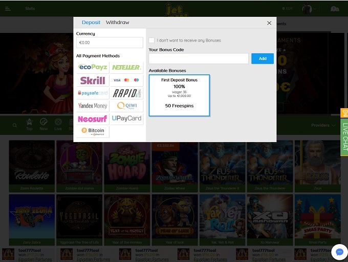Image resolution: width=348 pixels, height=262 pixels.
Task: Select Skrill payment option
Action: click(x=93, y=80)
